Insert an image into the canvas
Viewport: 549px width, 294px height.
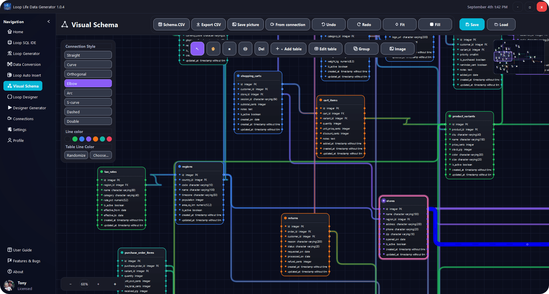(397, 49)
